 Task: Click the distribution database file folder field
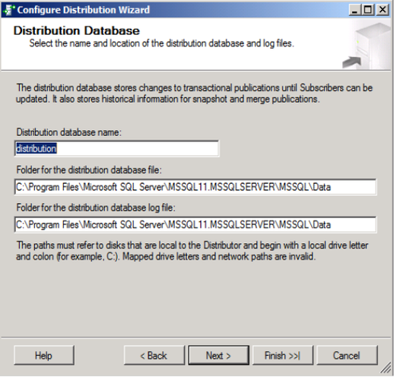pos(195,187)
